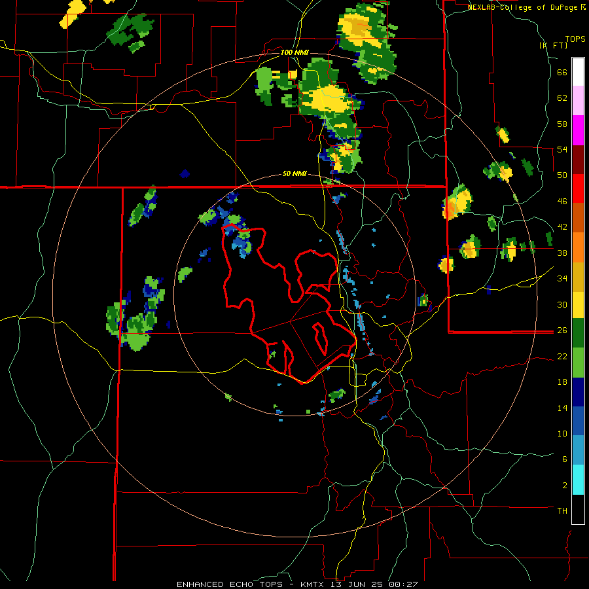This screenshot has height=589, width=589.
Task: Click the "TOPS" legend title
Action: click(575, 39)
